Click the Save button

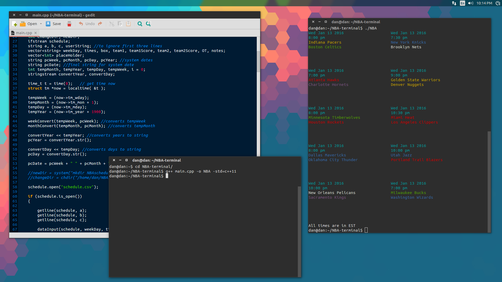tap(53, 24)
